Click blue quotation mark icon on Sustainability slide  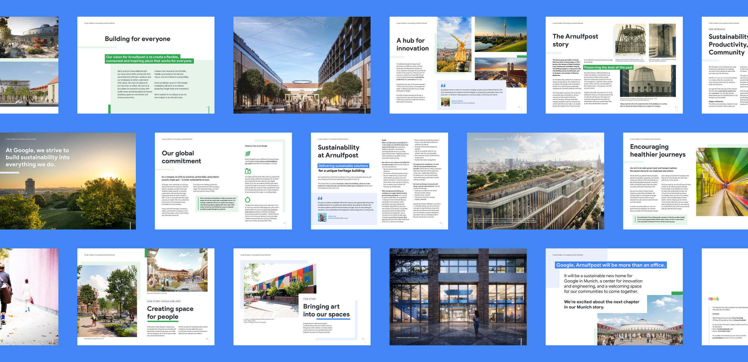pos(320,198)
